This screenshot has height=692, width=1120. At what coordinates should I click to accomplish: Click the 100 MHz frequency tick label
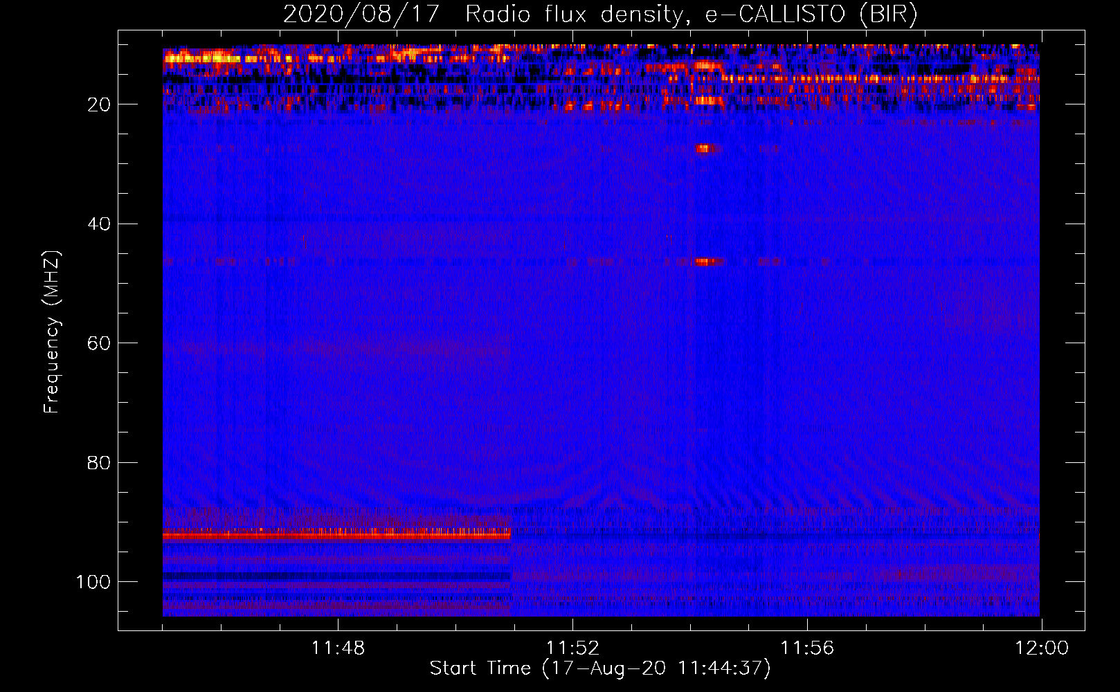[x=93, y=582]
